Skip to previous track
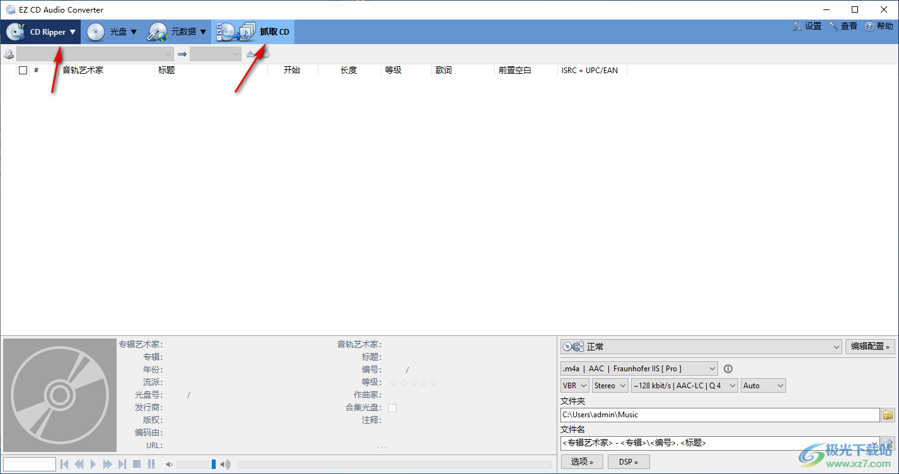The height and width of the screenshot is (474, 899). 64,464
